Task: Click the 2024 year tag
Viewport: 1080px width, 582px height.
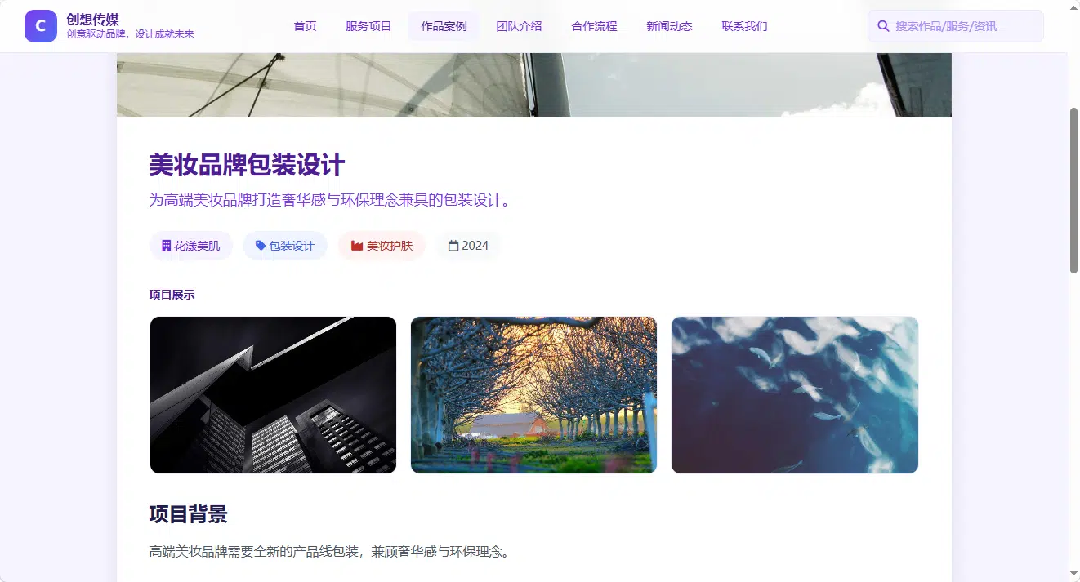Action: point(468,246)
